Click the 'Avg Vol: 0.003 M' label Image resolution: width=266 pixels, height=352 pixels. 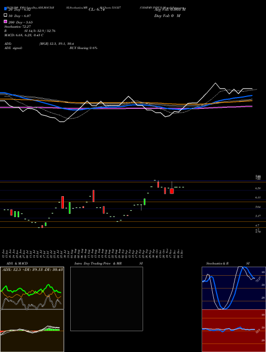(x=170, y=10)
